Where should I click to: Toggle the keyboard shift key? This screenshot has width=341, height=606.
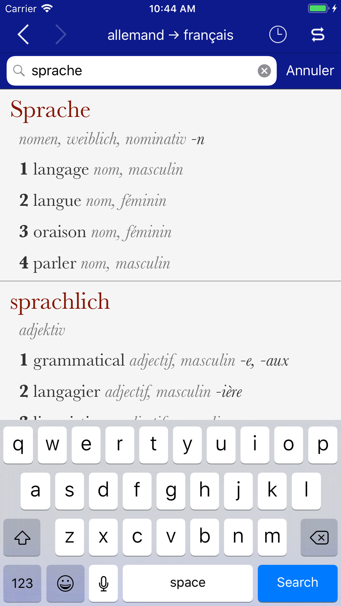click(x=22, y=537)
